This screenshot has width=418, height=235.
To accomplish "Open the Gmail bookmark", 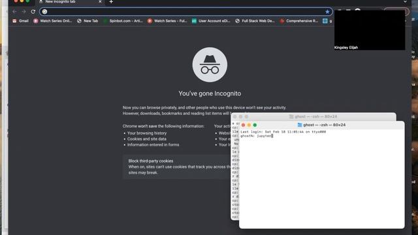I will tap(20, 21).
